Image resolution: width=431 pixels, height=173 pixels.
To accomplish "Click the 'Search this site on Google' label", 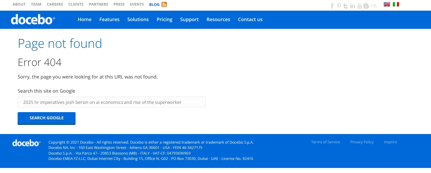I will coord(46,91).
